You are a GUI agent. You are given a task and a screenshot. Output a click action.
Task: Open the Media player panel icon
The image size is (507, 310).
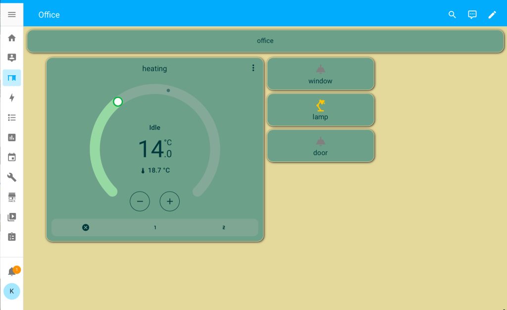tap(12, 217)
